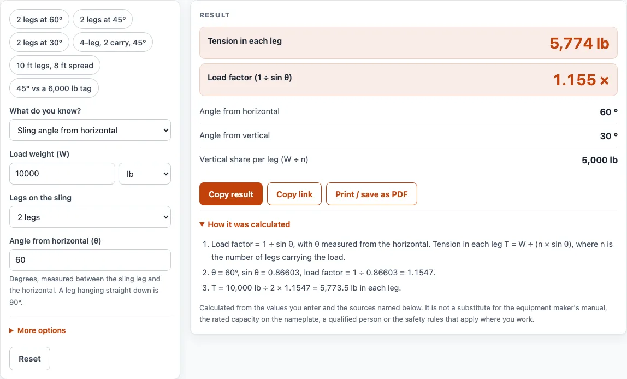
Task: Choose the '4-leg, 2 carry, 45°' preset
Action: point(113,43)
